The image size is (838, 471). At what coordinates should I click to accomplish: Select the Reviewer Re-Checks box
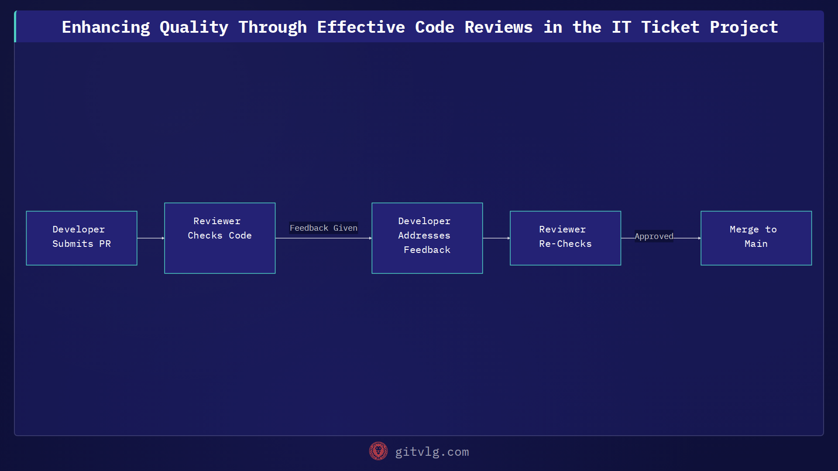(565, 238)
